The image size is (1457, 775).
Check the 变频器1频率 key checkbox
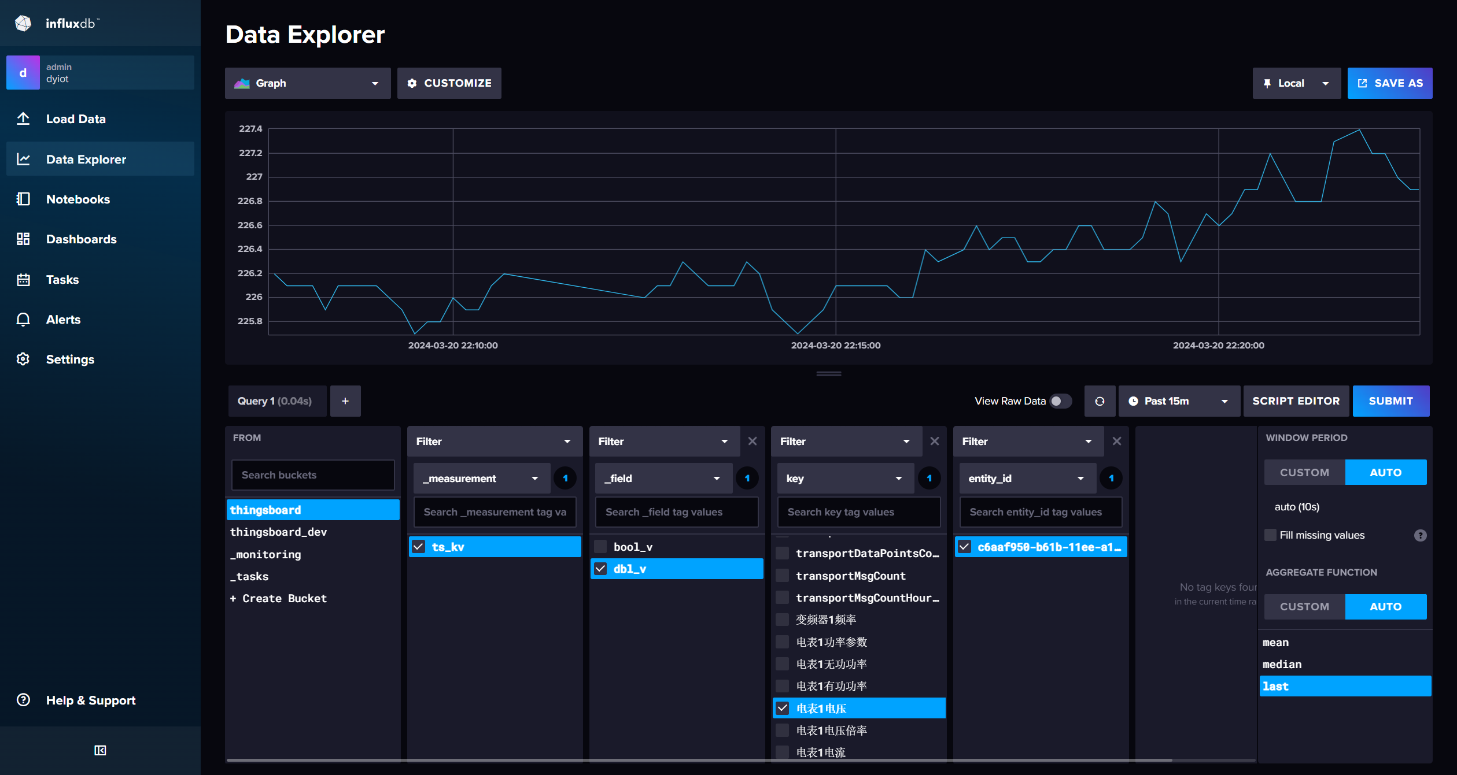click(x=783, y=620)
